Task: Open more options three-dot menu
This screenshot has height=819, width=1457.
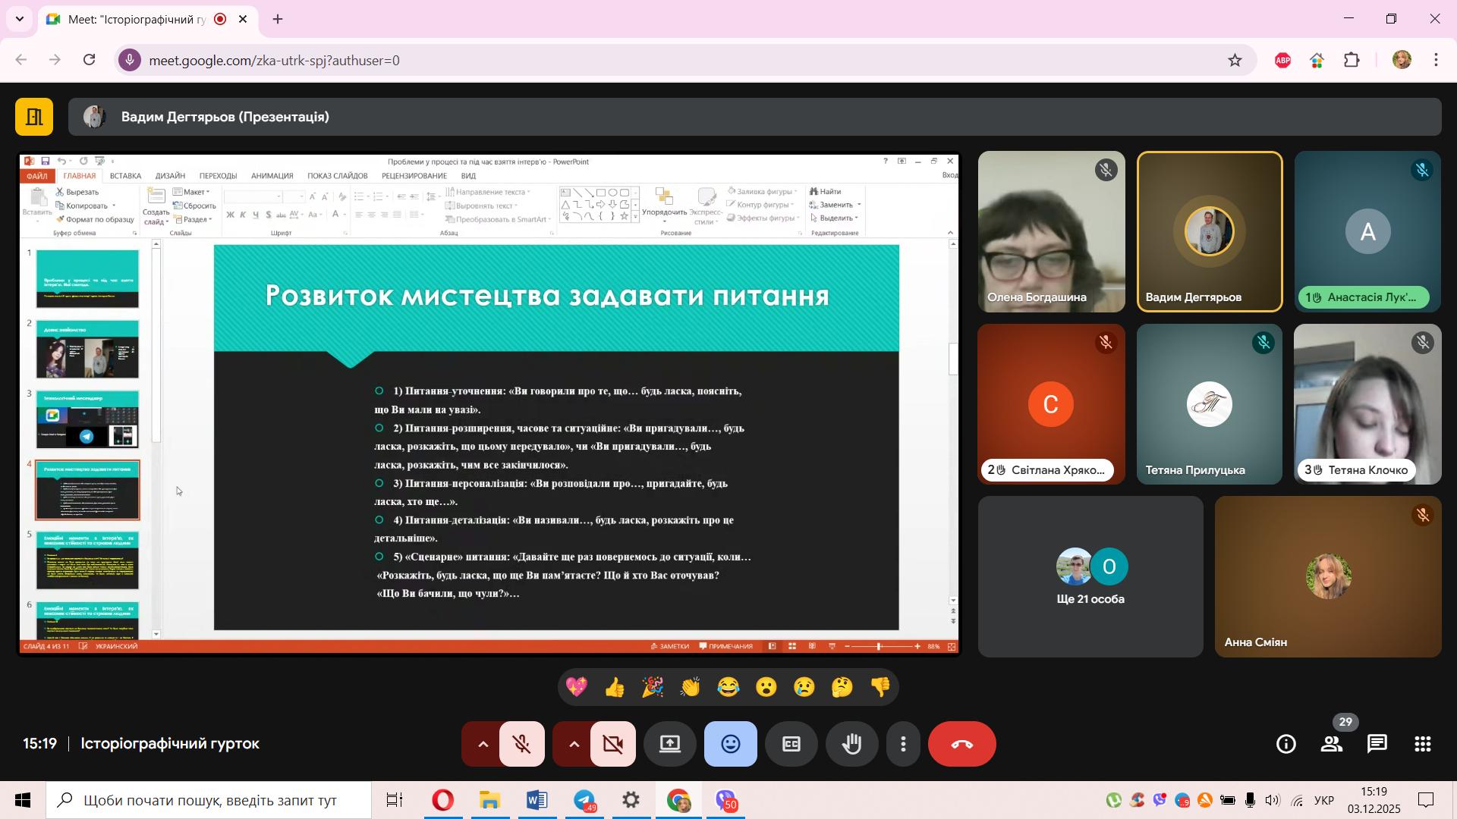Action: coord(903,745)
